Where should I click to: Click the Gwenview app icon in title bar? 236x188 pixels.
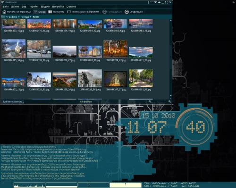click(x=2, y=2)
